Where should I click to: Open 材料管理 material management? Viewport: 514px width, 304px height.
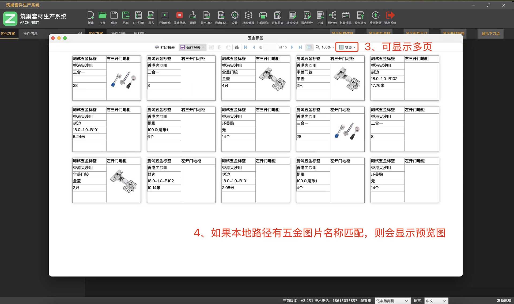pos(248,18)
